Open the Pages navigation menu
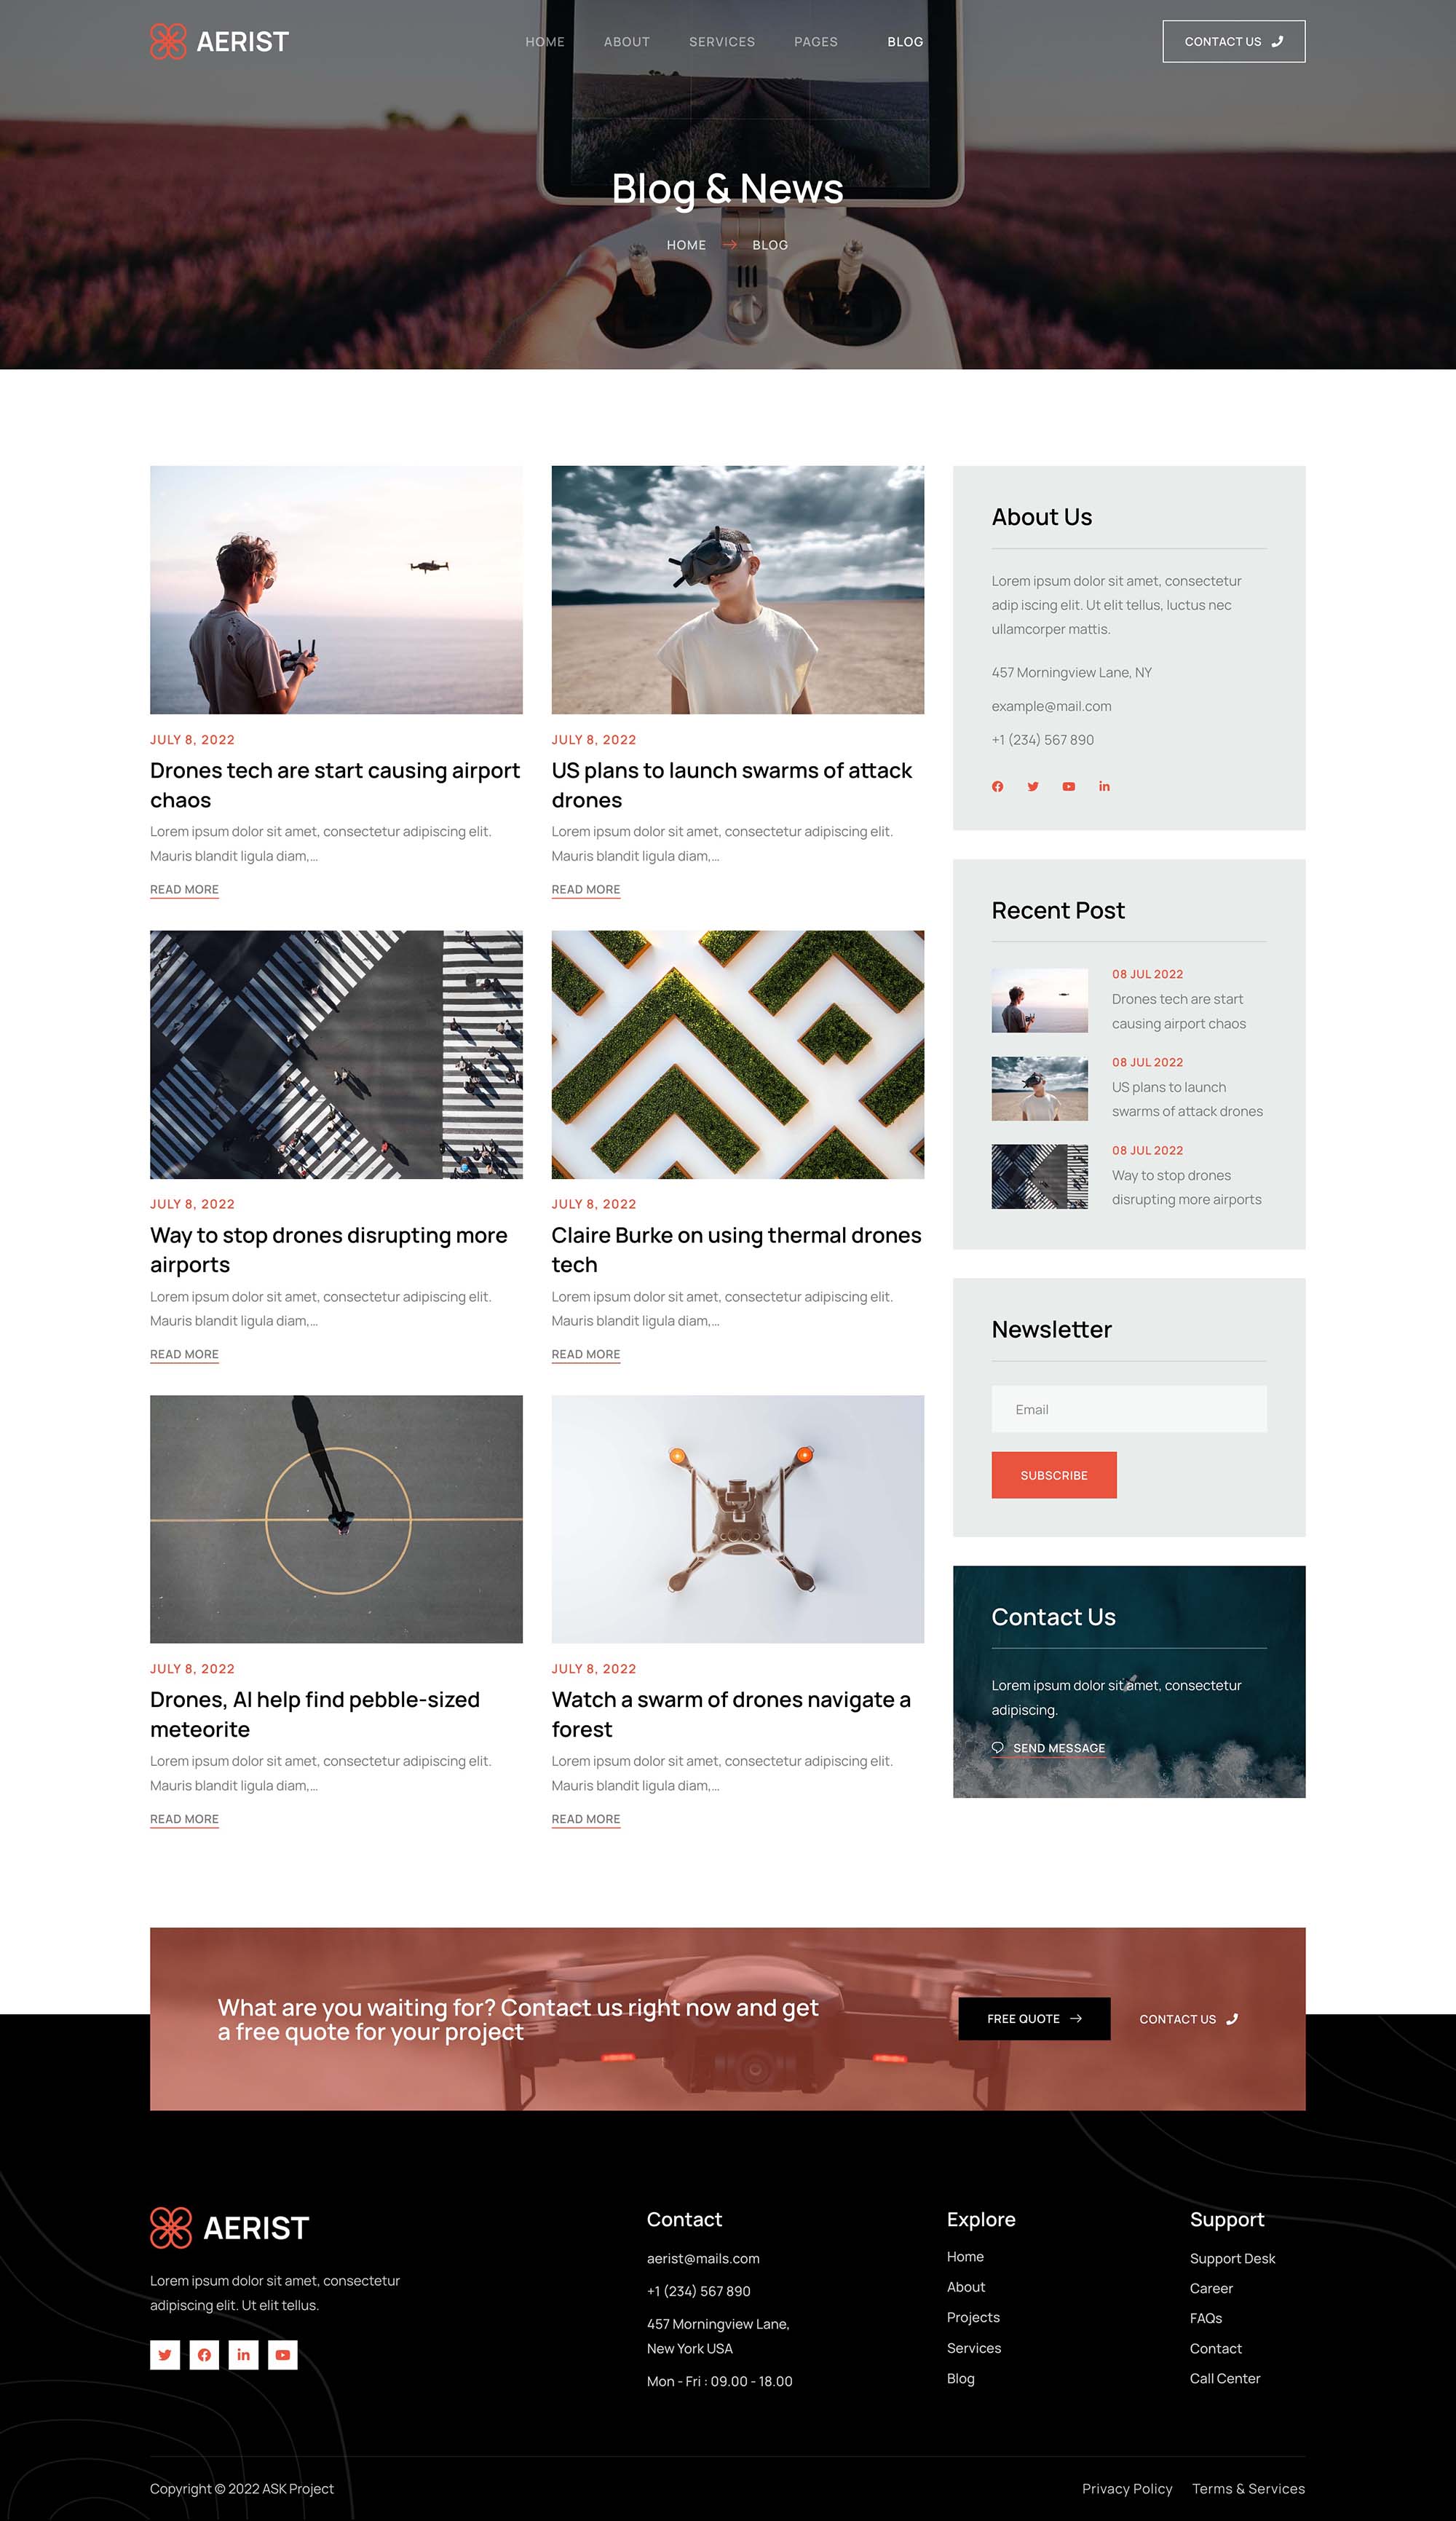Image resolution: width=1456 pixels, height=2521 pixels. (x=816, y=42)
